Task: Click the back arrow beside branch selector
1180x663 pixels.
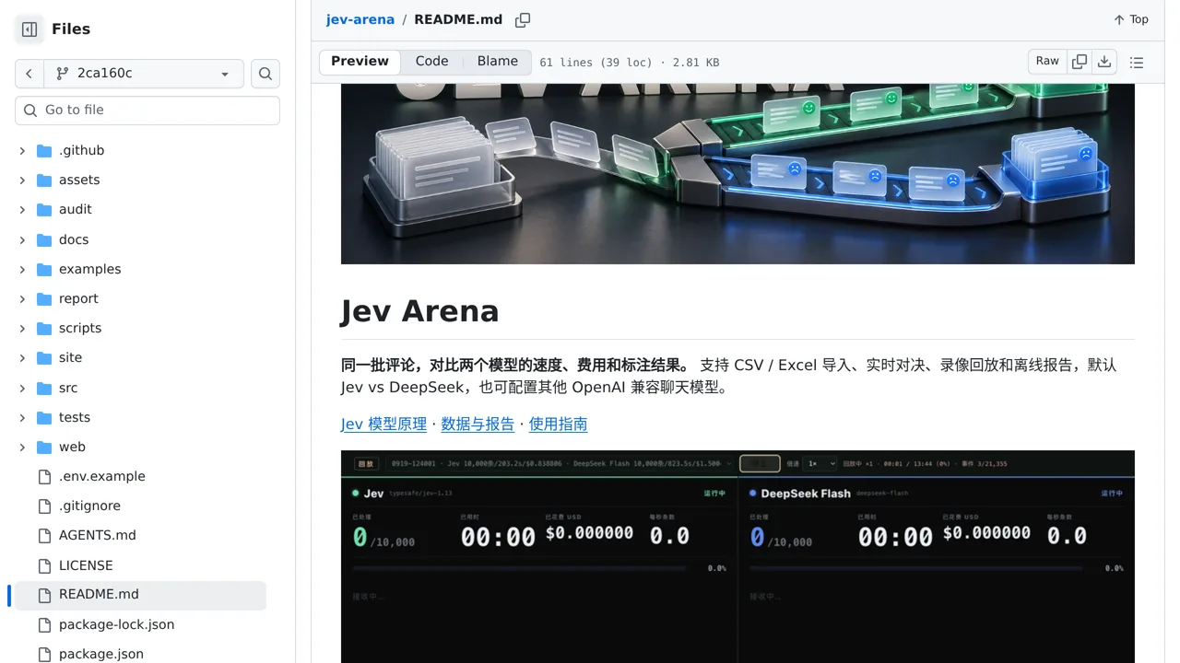Action: click(x=29, y=74)
